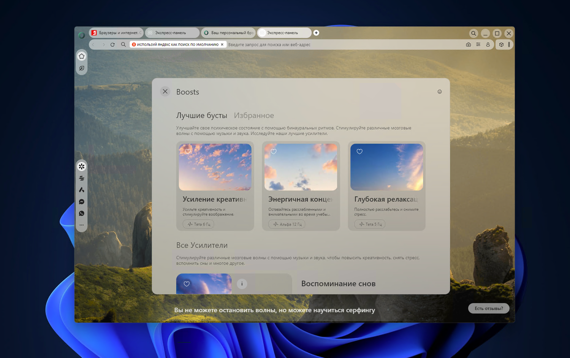Image resolution: width=570 pixels, height=358 pixels.
Task: Go forward using the forward arrow
Action: tap(103, 44)
